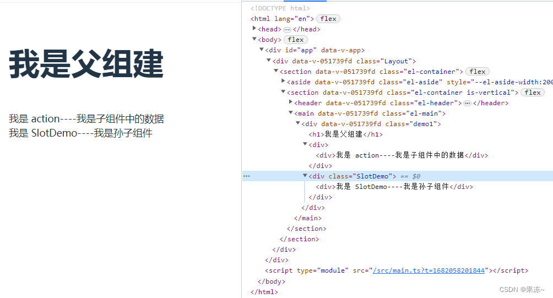Screen dimensions: 553x298
Task: Expand the el-header element node
Action: (x=291, y=102)
